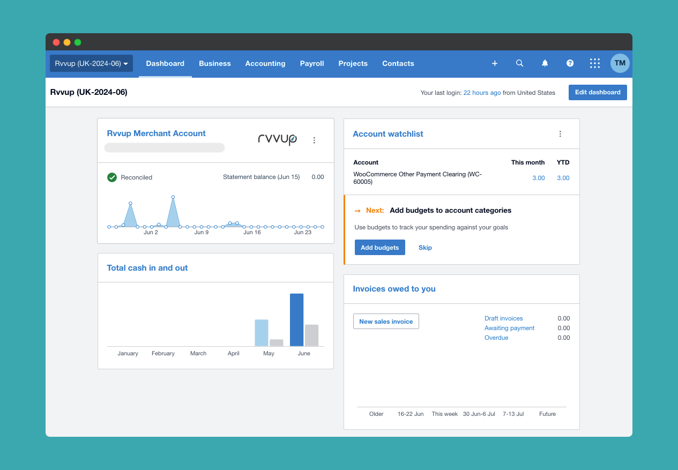Expand the Rvvup (UK-2024-06) organisation dropdown

pos(91,63)
